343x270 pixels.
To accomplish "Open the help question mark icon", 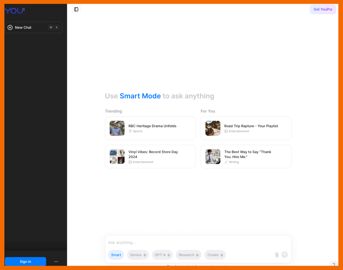I will [x=333, y=265].
